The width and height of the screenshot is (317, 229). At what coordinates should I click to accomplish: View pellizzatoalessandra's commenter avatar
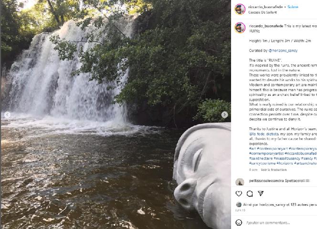(x=240, y=182)
